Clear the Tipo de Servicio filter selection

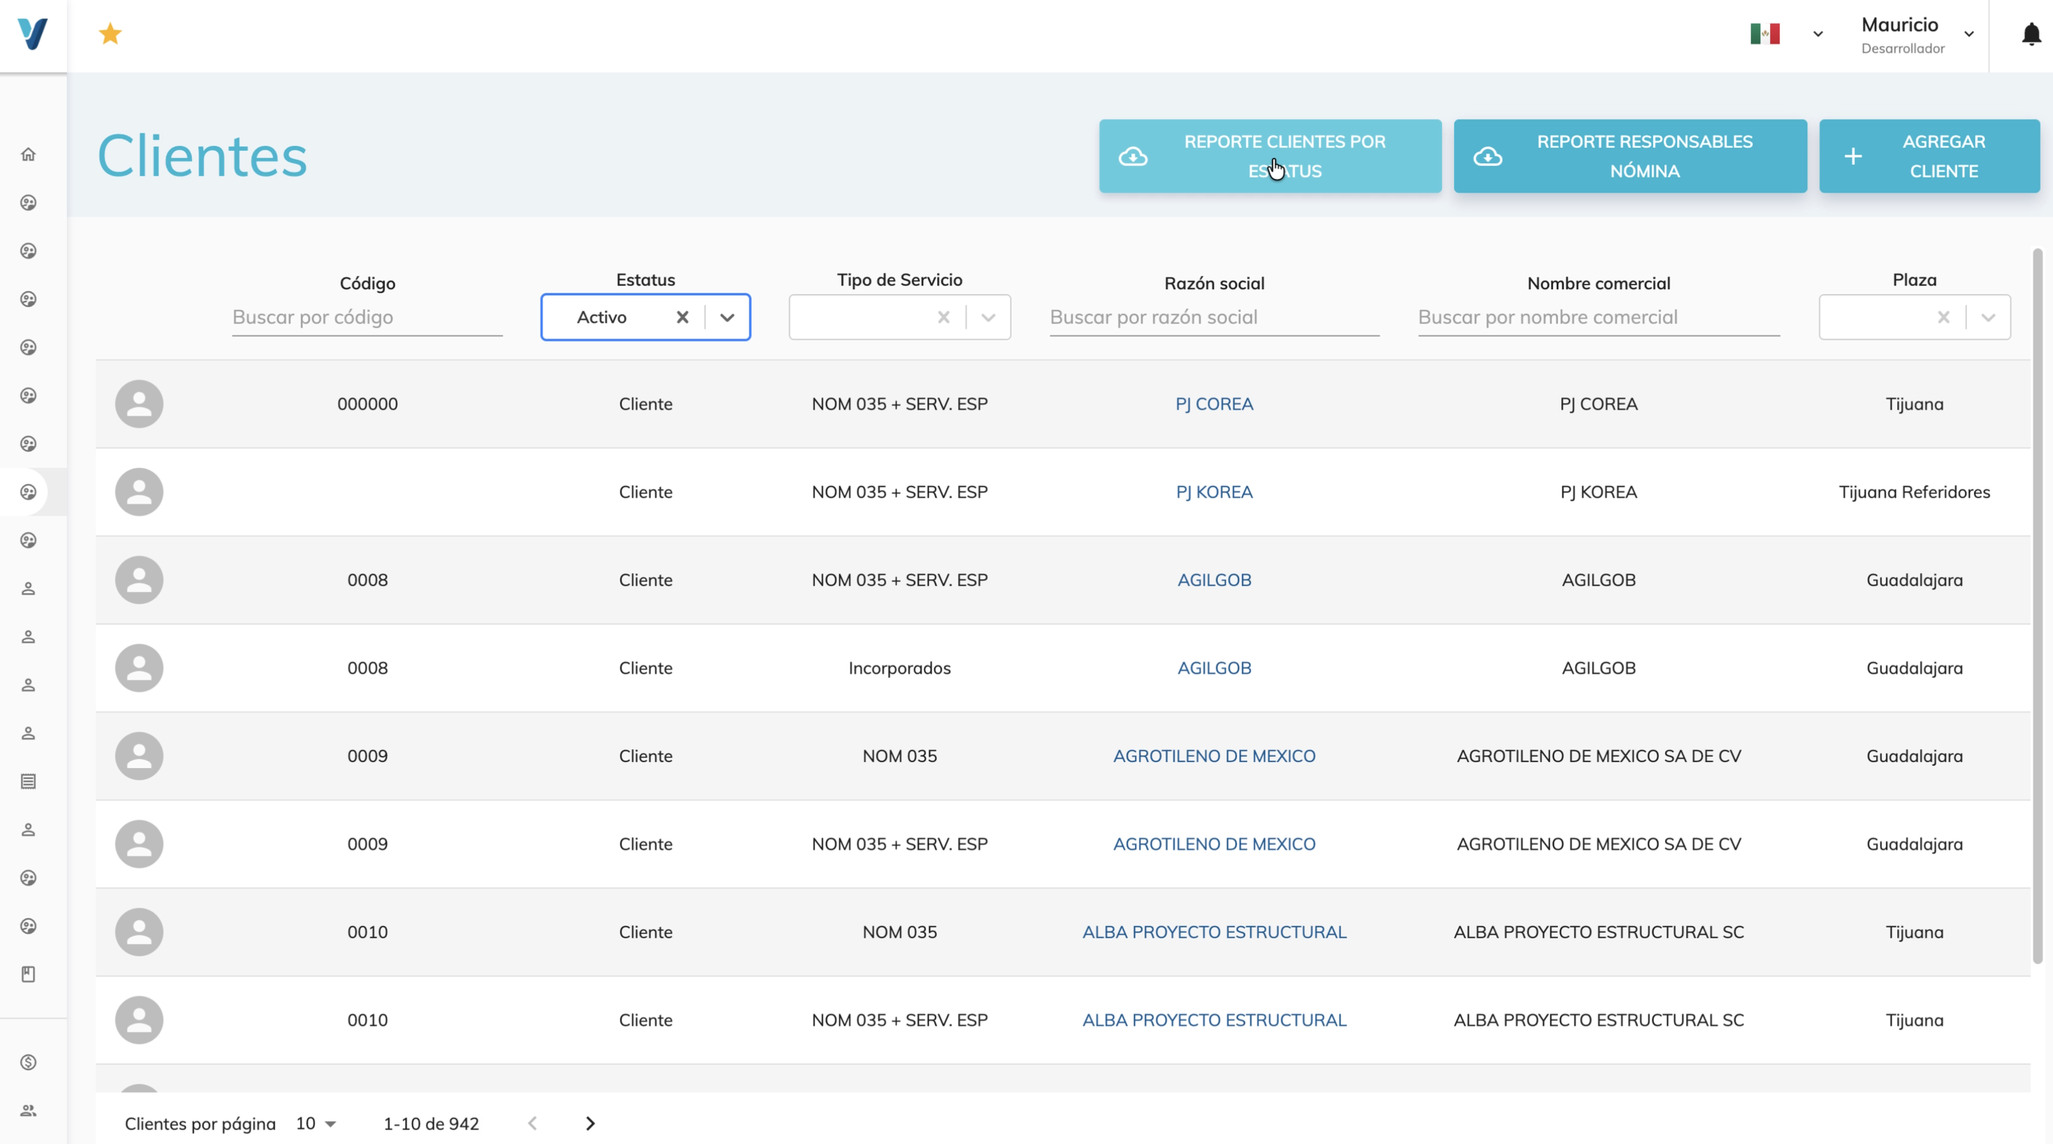[944, 316]
